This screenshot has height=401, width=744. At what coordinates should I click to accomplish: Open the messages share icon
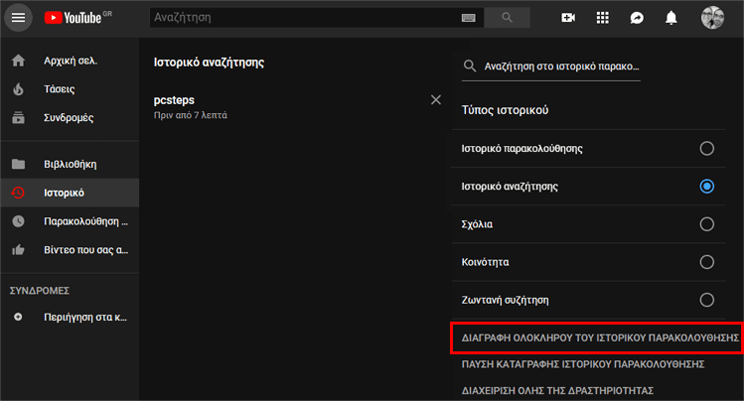point(637,18)
